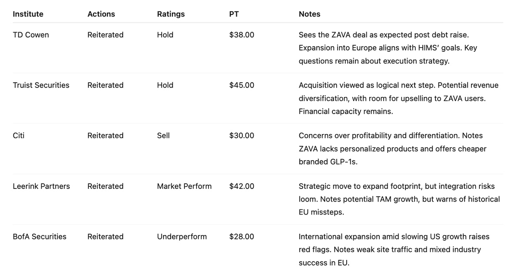Click the Underperform rating
Screen dimensions: 522x279
pyautogui.click(x=182, y=237)
